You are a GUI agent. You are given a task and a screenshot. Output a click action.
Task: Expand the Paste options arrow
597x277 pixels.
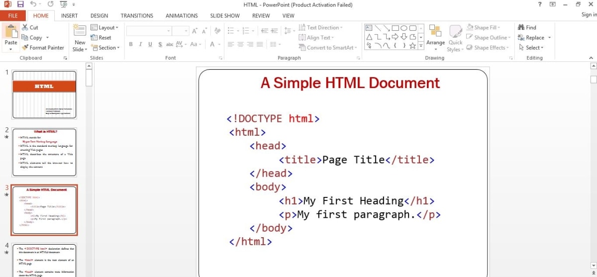[11, 49]
